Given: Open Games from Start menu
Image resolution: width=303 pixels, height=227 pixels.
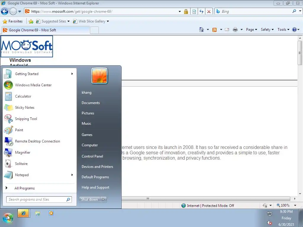Looking at the screenshot, I should pyautogui.click(x=87, y=135).
